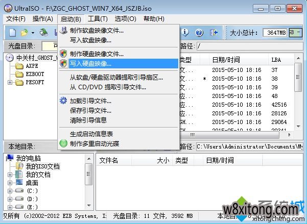Click upper 日期/时间 column header

point(239,60)
